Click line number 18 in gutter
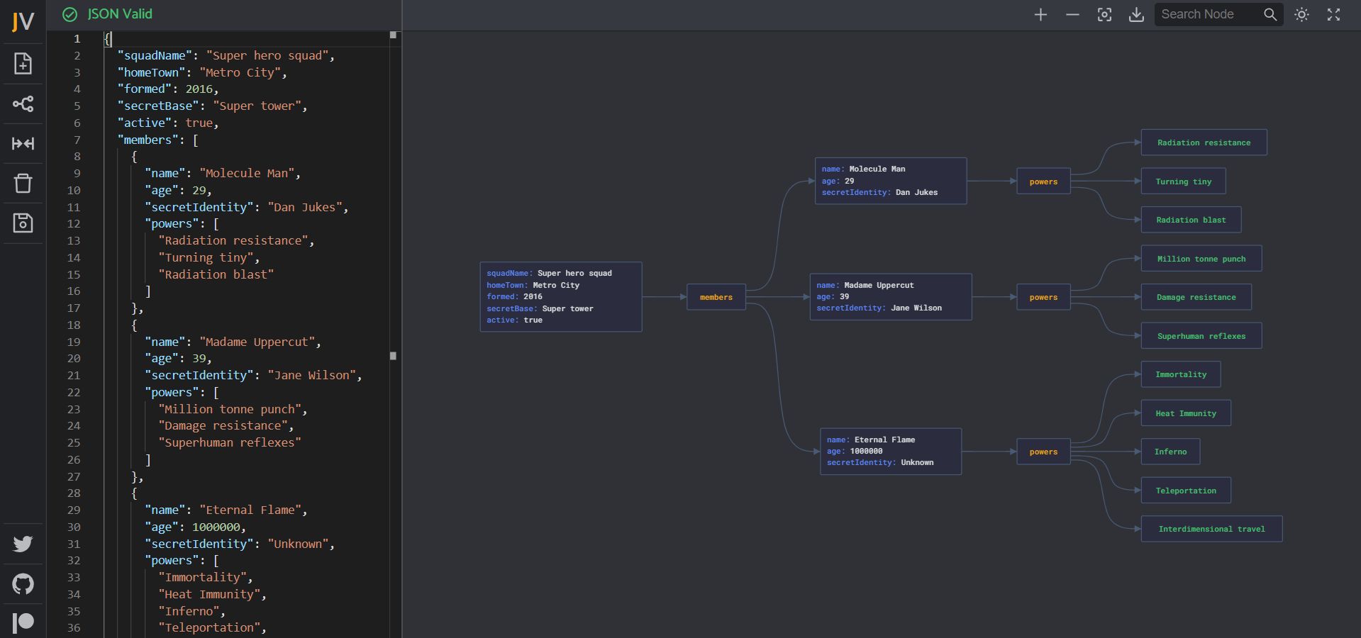Image resolution: width=1361 pixels, height=638 pixels. pyautogui.click(x=74, y=325)
